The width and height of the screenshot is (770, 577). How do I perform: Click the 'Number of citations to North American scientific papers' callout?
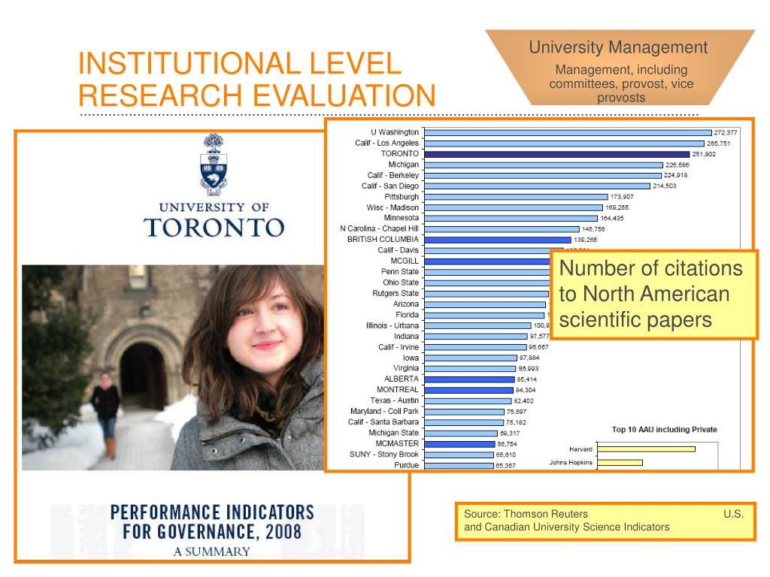[654, 295]
